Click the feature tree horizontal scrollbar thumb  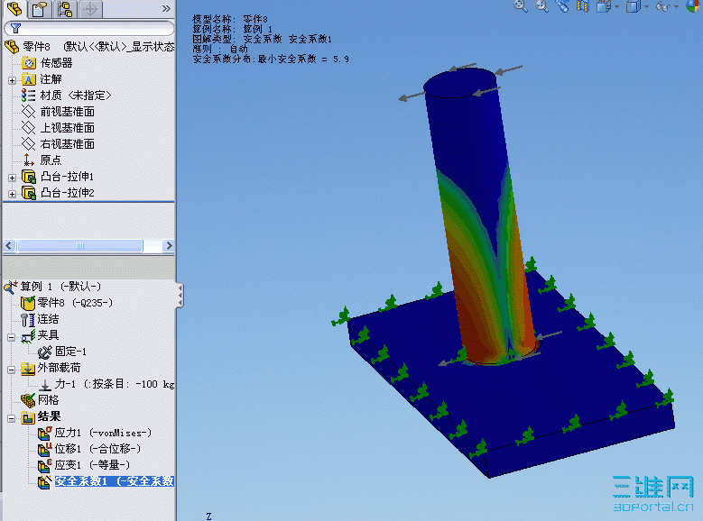[79, 245]
